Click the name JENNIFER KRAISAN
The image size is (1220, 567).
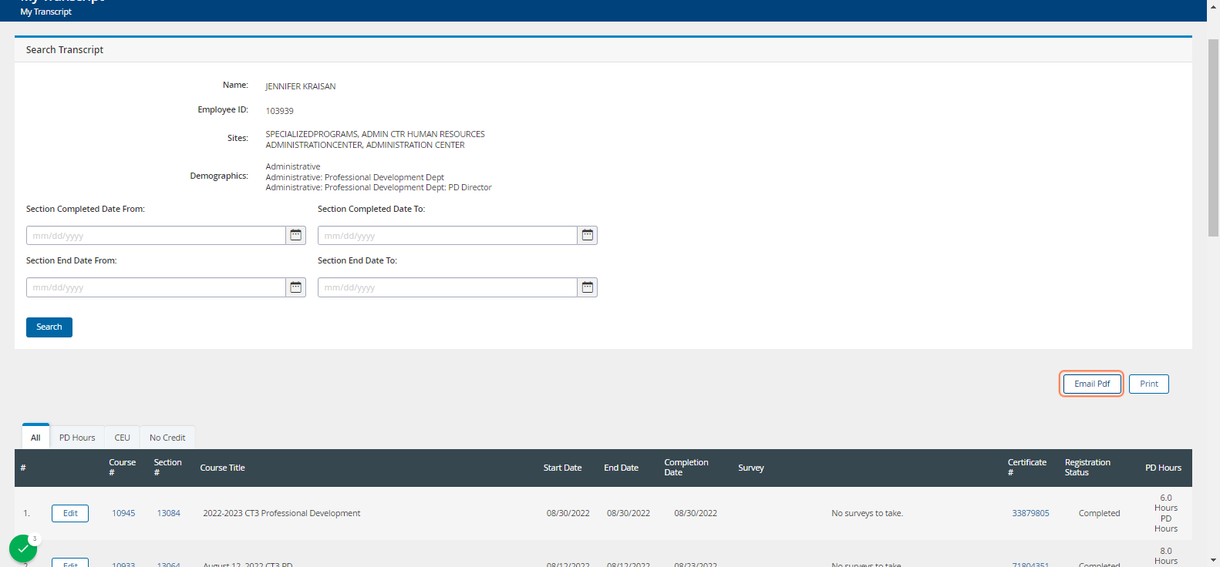[x=301, y=86]
